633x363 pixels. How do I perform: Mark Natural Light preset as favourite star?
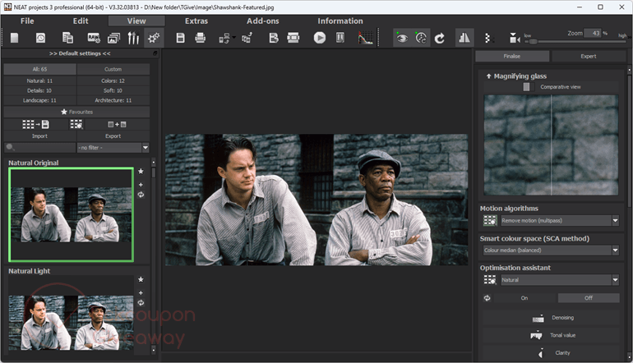pyautogui.click(x=141, y=279)
